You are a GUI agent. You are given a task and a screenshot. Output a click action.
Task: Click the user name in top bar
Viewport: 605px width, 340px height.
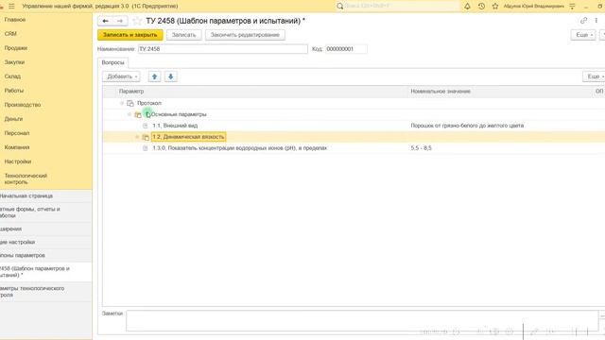coord(533,7)
